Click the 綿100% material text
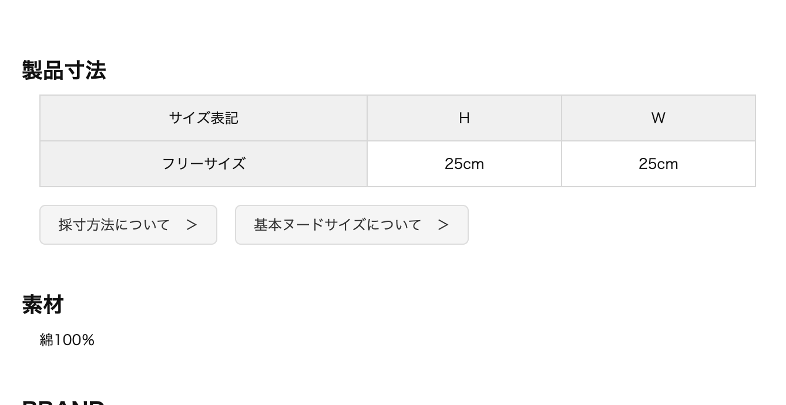 67,340
